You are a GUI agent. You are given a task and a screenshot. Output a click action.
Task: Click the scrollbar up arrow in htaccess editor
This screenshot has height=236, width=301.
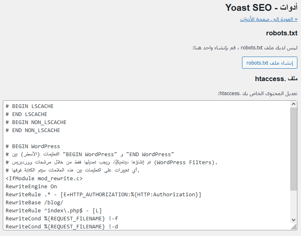point(293,104)
